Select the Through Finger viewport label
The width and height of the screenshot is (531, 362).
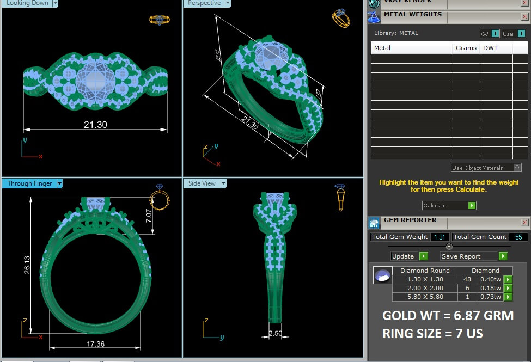[30, 183]
